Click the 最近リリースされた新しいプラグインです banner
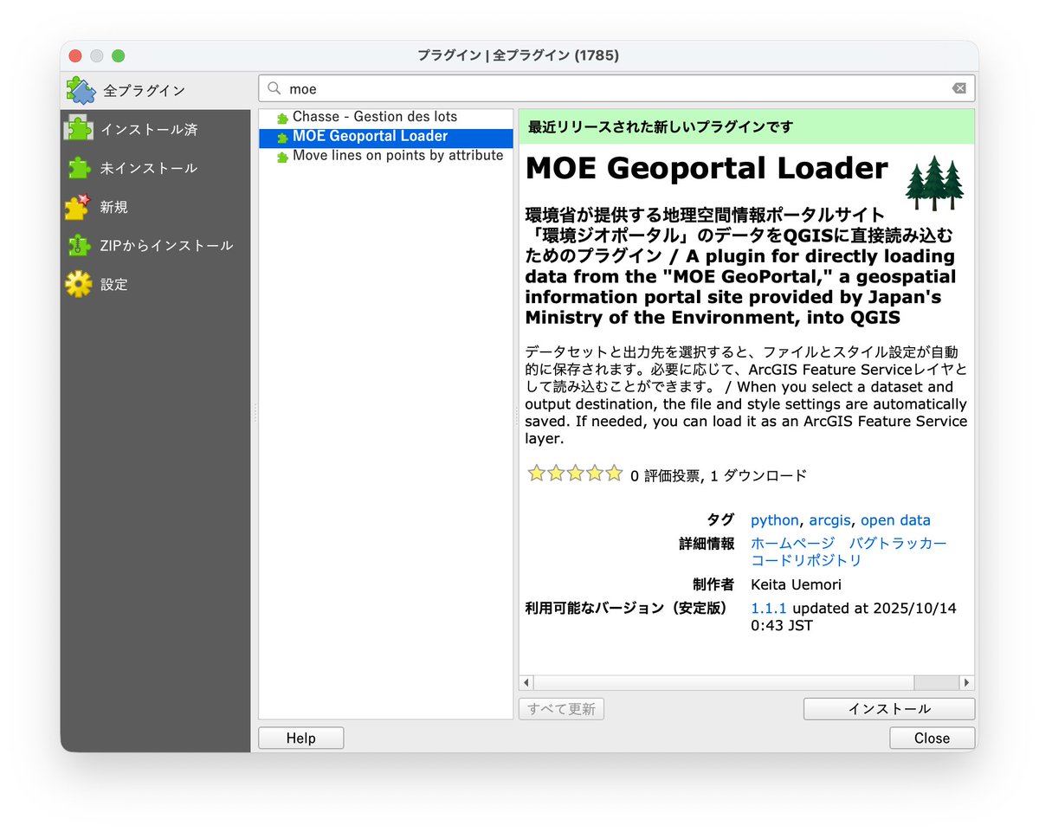This screenshot has height=832, width=1039. tap(746, 126)
